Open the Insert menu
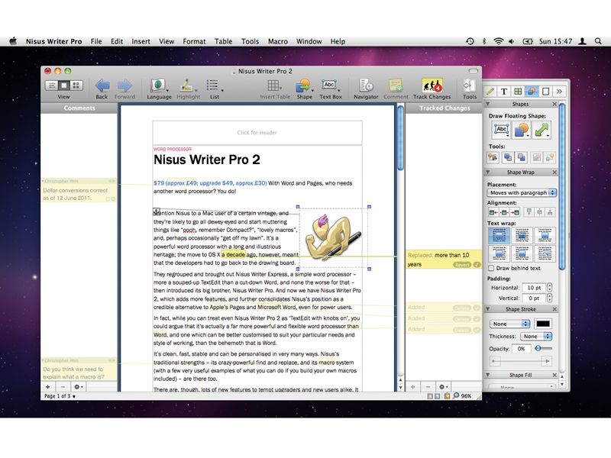 (x=141, y=41)
